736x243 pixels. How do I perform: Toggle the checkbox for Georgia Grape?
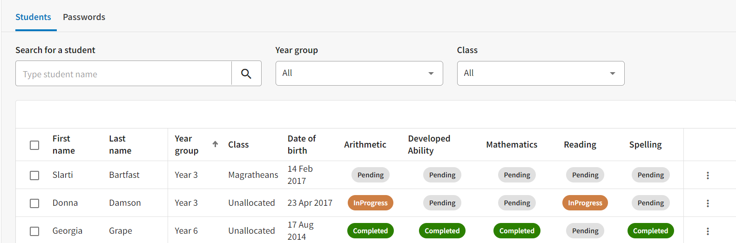coord(34,231)
